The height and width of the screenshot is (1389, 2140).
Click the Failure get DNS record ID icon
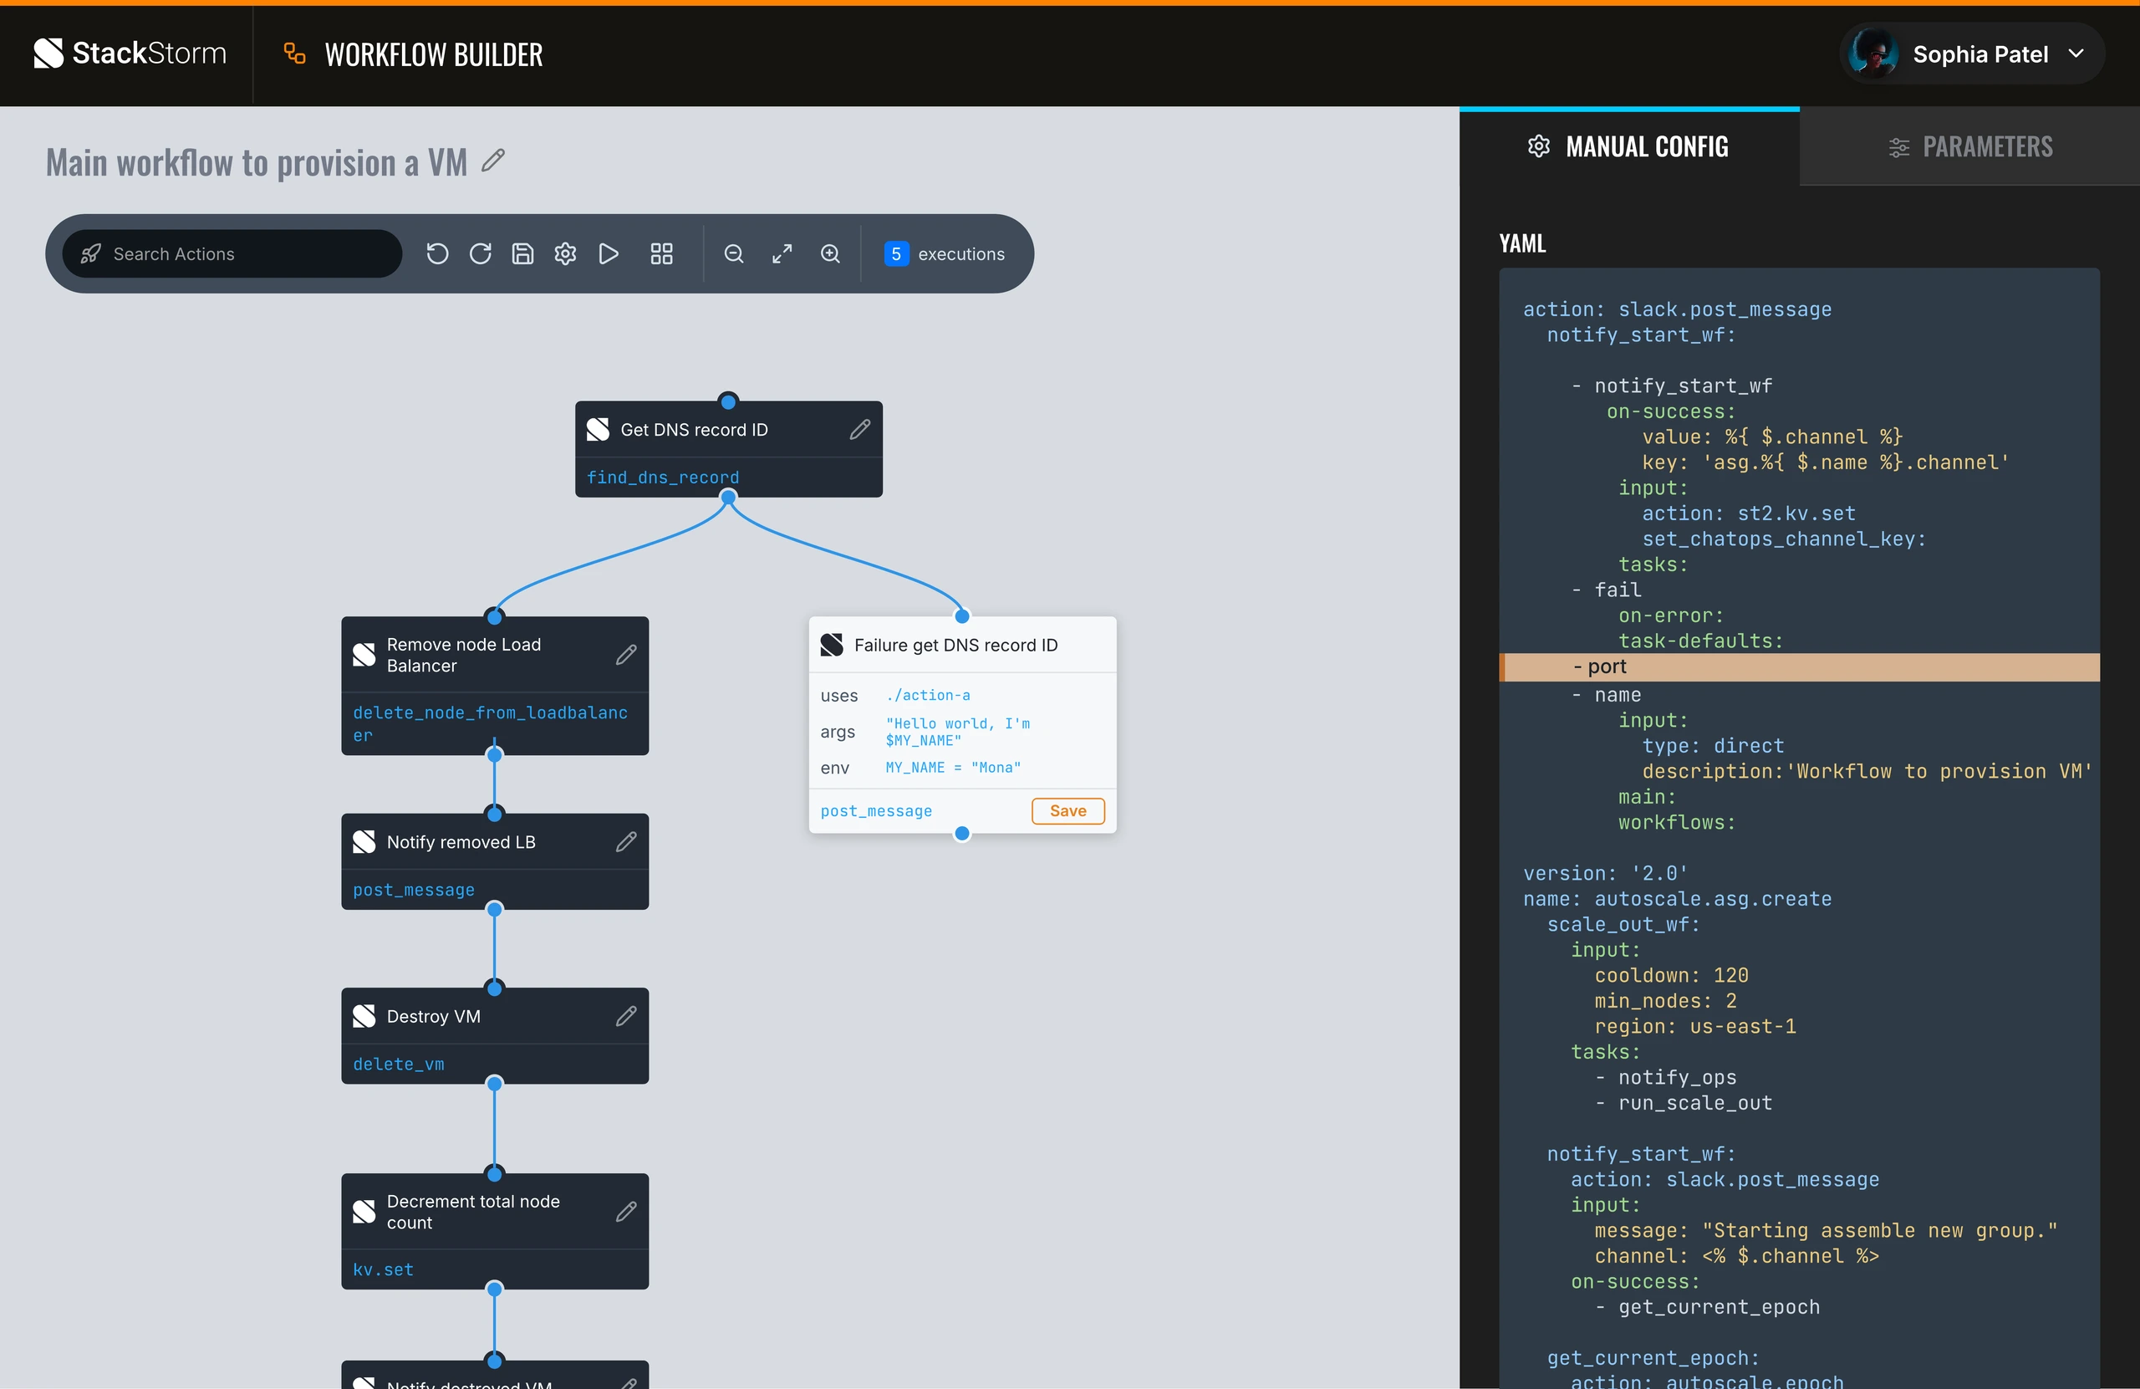point(832,645)
